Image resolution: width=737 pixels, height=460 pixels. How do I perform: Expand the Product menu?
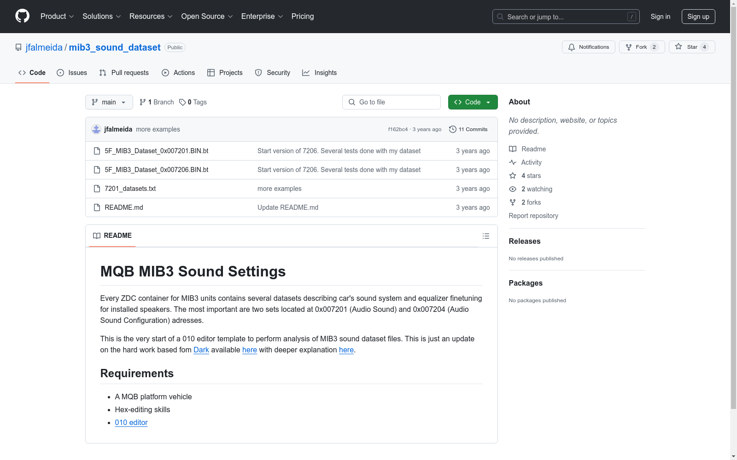pos(57,16)
